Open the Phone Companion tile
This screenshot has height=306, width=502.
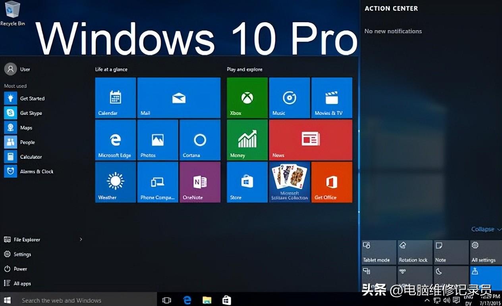(x=158, y=182)
